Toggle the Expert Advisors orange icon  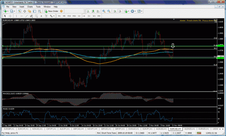pos(61,11)
